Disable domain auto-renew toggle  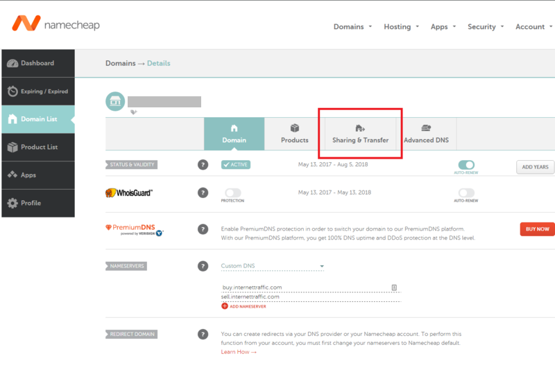(466, 165)
